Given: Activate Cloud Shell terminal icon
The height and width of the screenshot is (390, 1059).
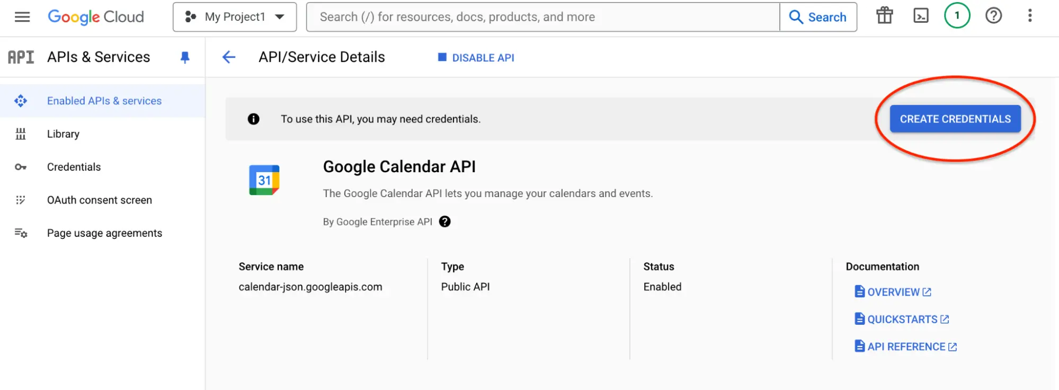Looking at the screenshot, I should point(921,16).
